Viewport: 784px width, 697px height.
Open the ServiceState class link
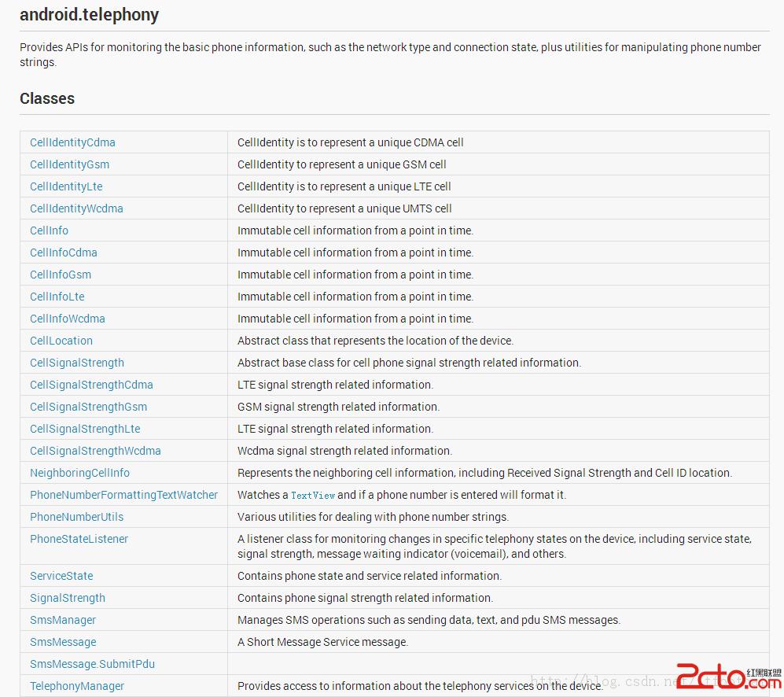[61, 576]
